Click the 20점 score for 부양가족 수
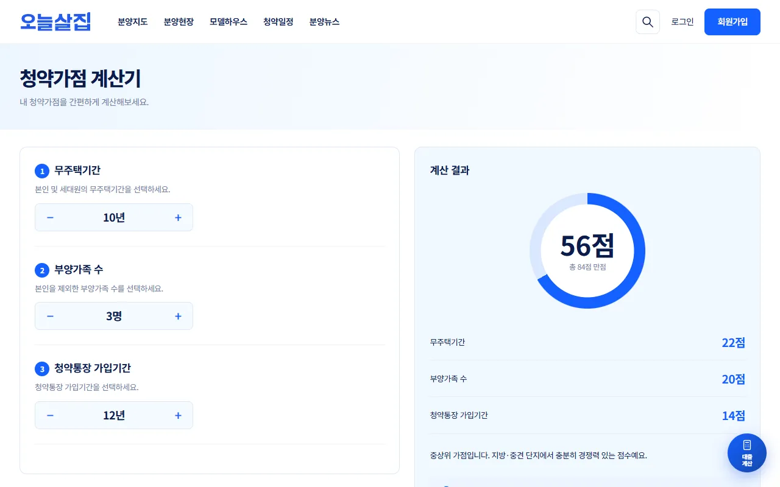 [x=734, y=379]
